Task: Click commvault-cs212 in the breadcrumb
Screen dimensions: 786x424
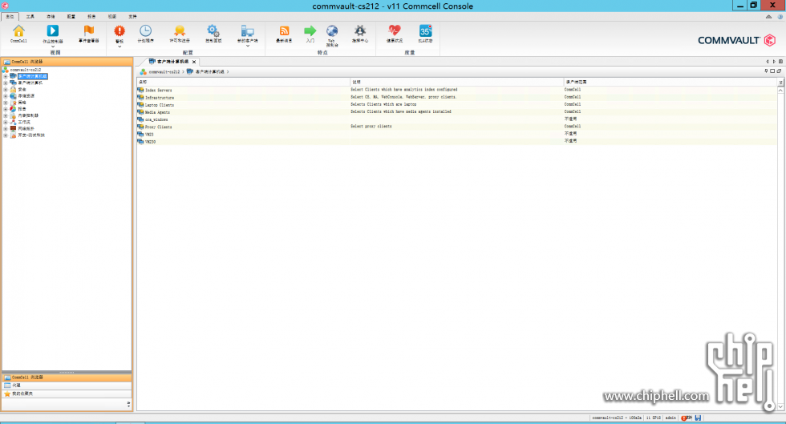Action: 164,71
